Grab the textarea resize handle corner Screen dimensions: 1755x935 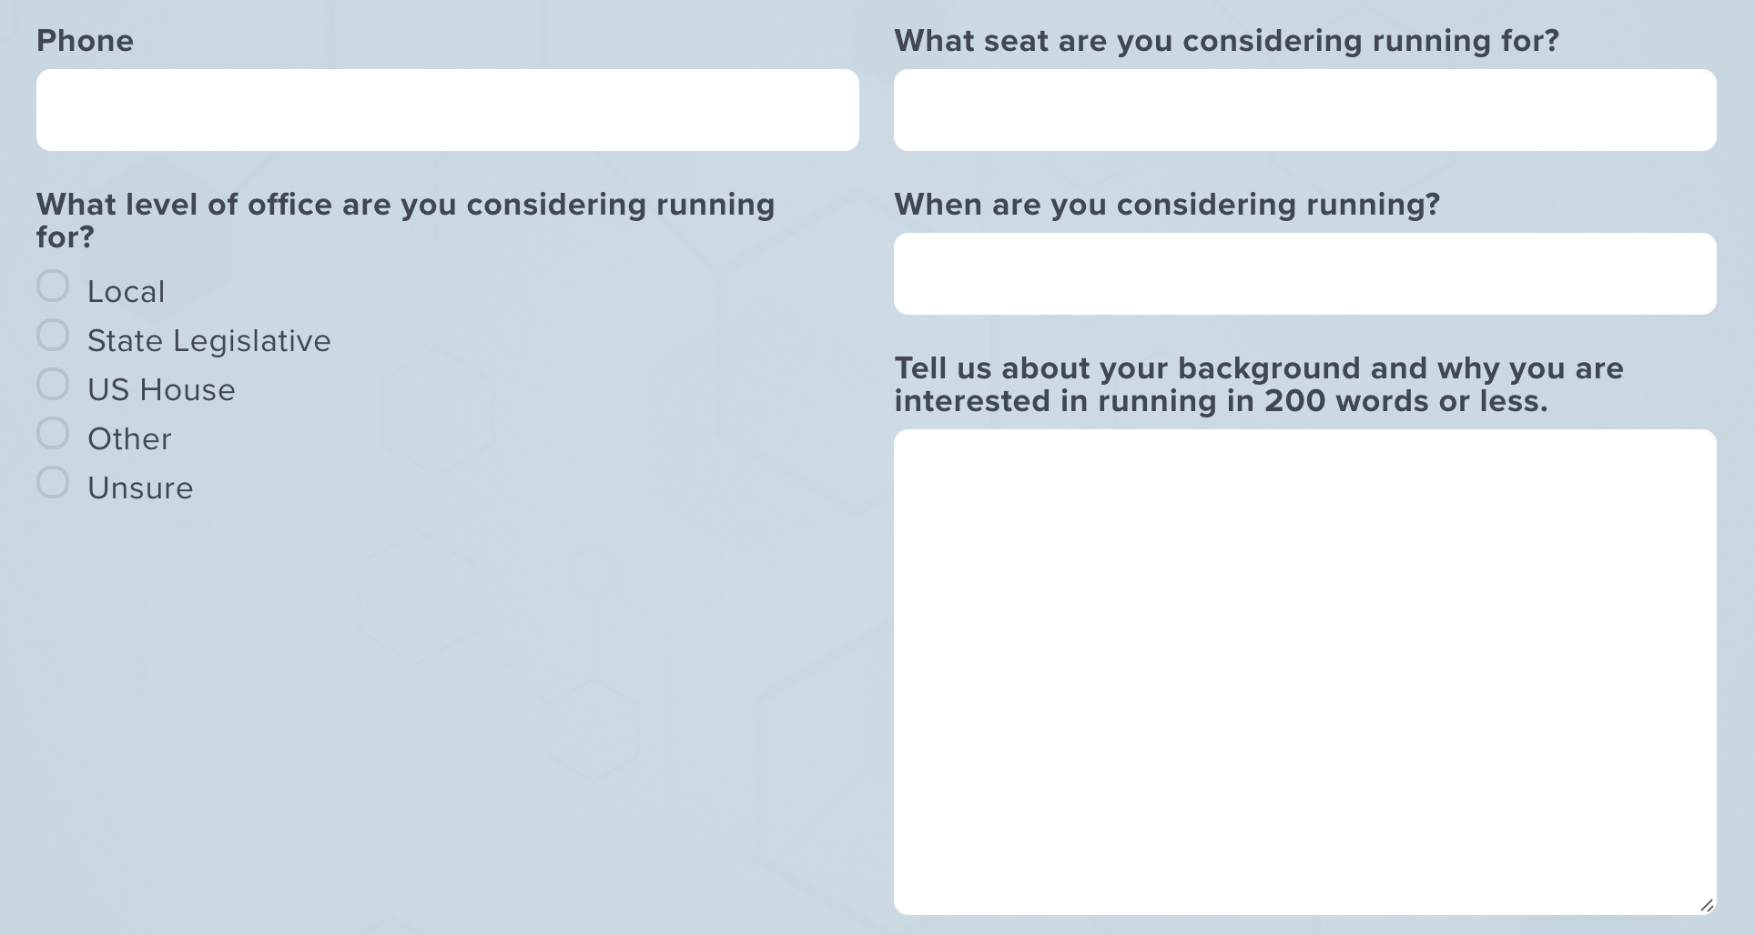click(x=1707, y=905)
